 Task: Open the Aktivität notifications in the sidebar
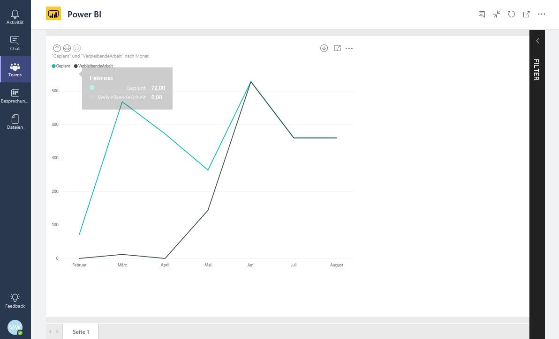pyautogui.click(x=15, y=17)
